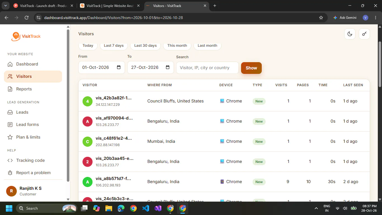
Task: Click the Show button
Action: click(x=251, y=68)
